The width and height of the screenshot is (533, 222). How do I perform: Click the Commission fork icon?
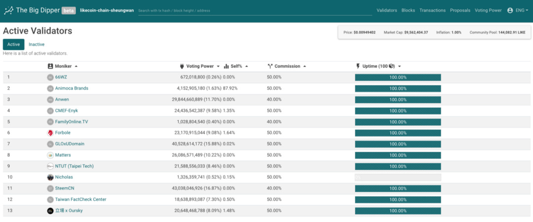(270, 66)
